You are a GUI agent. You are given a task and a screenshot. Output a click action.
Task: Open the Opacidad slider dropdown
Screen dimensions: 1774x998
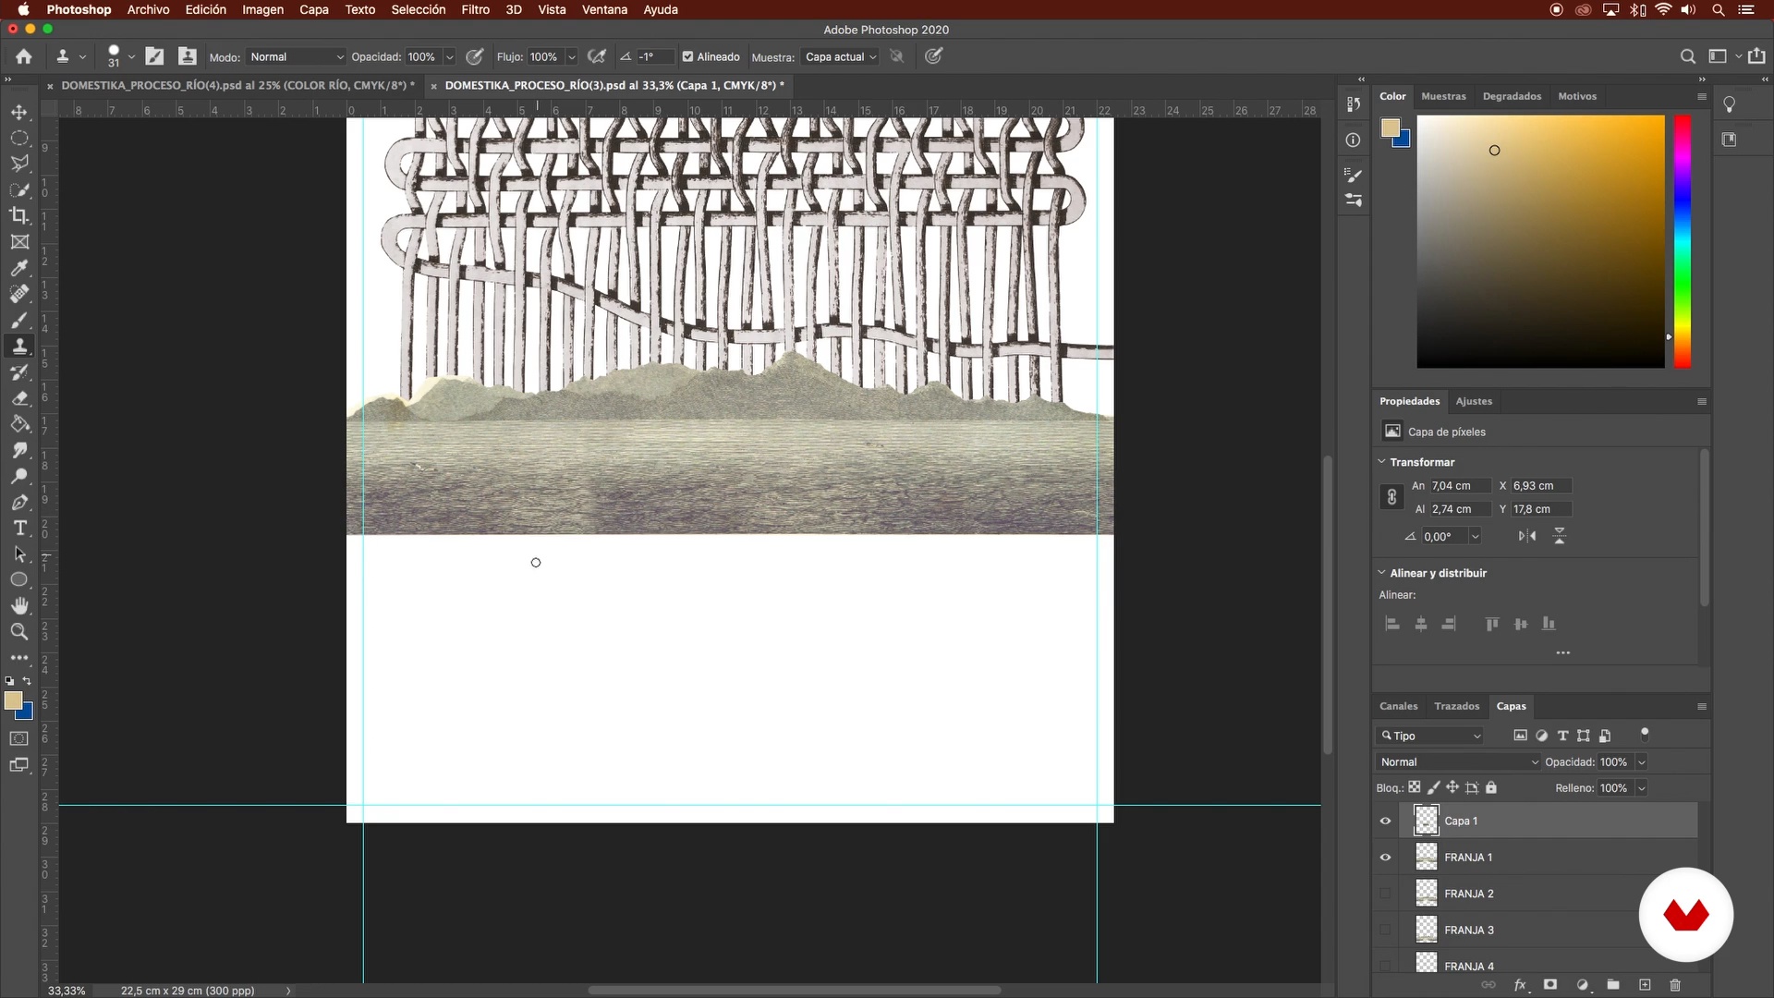[x=449, y=56]
